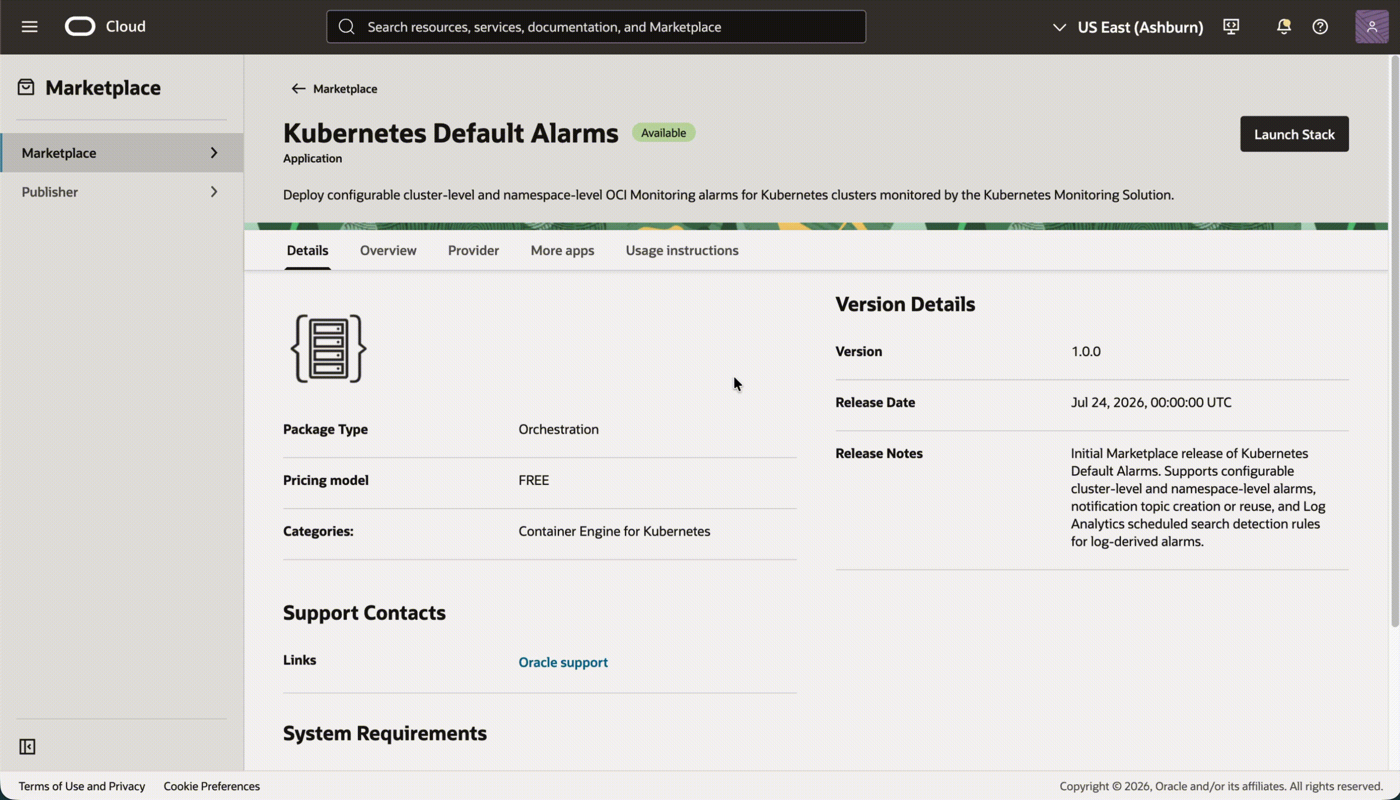Click the vertical page scrollbar
Viewport: 1400px width, 800px height.
click(1394, 341)
